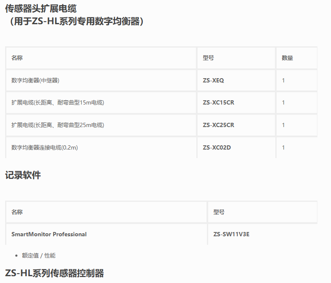This screenshot has width=331, height=283.
Task: Select cell 数字均衡器连接电缆(0.2m)
Action: click(x=45, y=147)
